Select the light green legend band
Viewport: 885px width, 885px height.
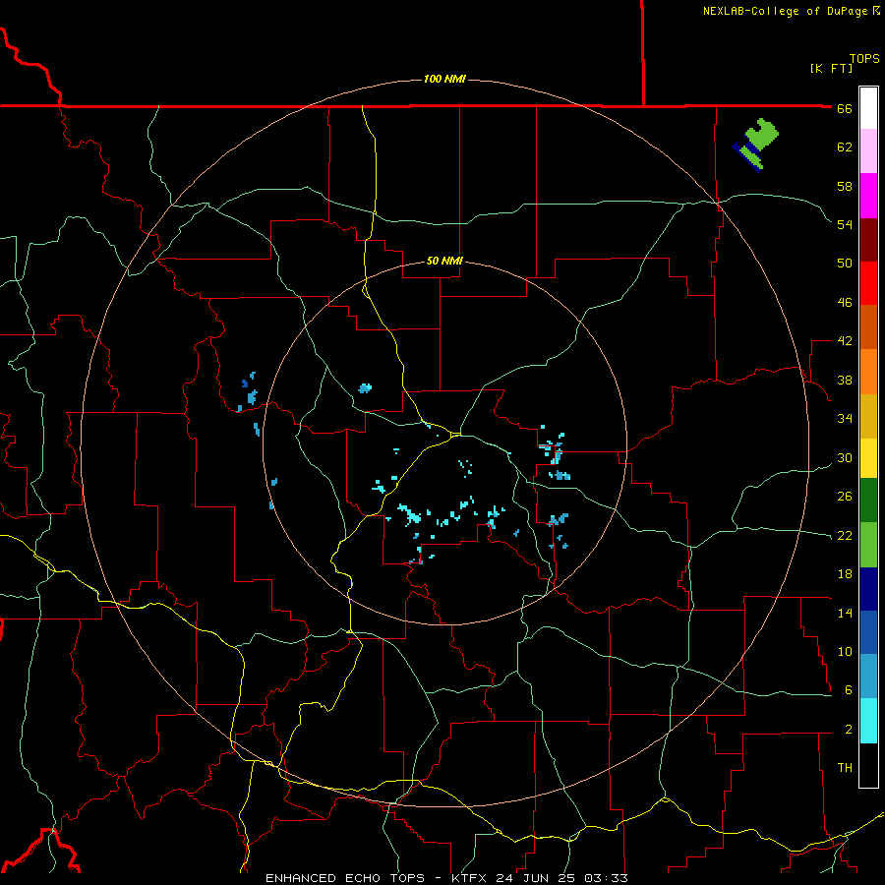click(x=868, y=545)
